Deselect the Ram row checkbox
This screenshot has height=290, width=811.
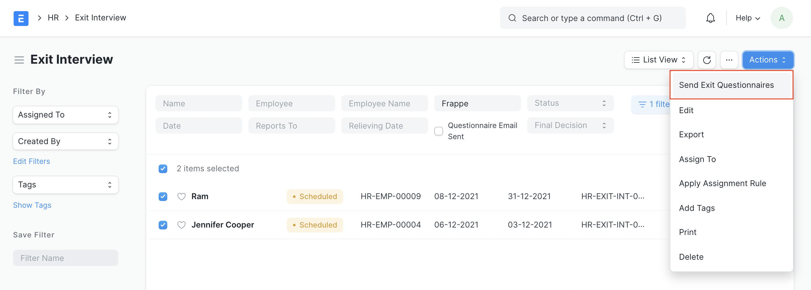coord(163,196)
